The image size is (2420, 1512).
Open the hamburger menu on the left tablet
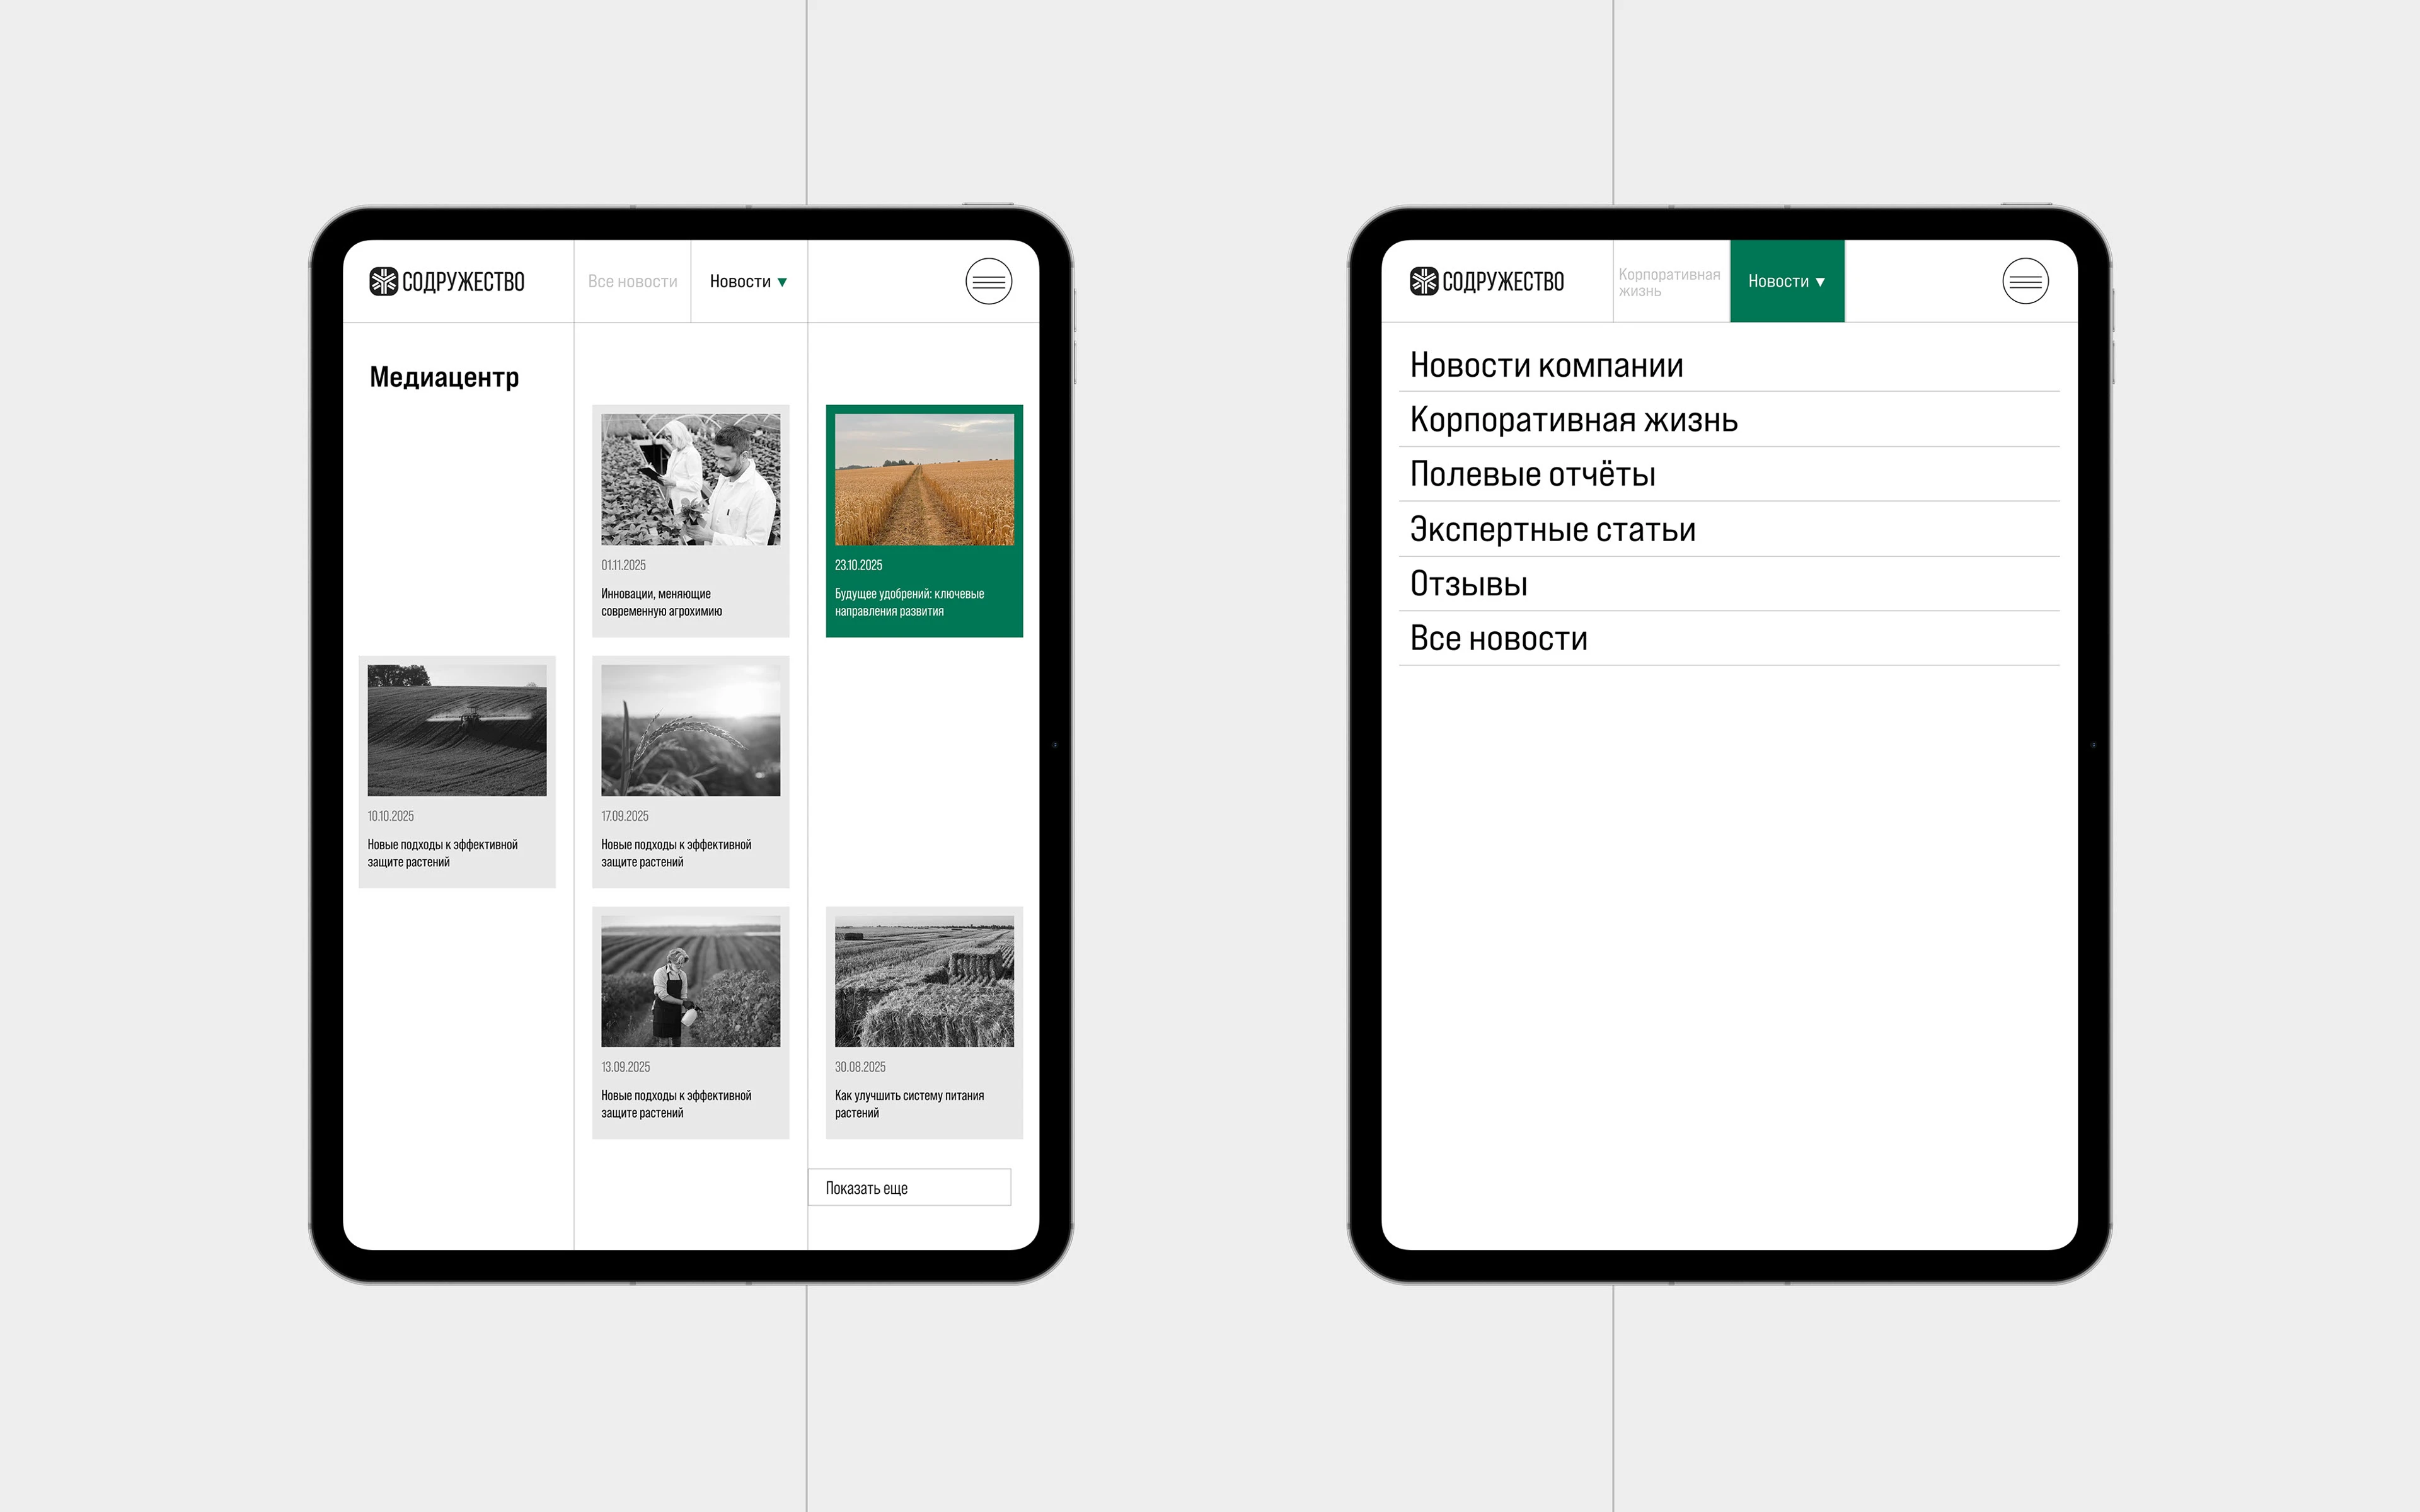point(988,281)
